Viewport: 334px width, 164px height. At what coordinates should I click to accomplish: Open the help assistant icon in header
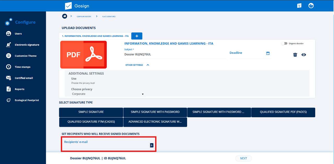click(299, 6)
